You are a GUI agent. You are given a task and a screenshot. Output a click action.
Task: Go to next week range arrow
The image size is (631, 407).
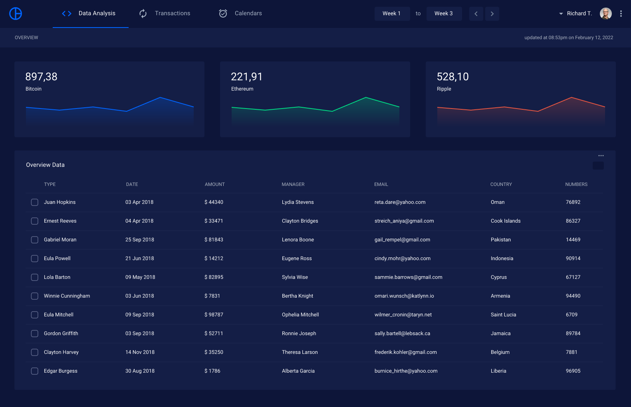[492, 14]
